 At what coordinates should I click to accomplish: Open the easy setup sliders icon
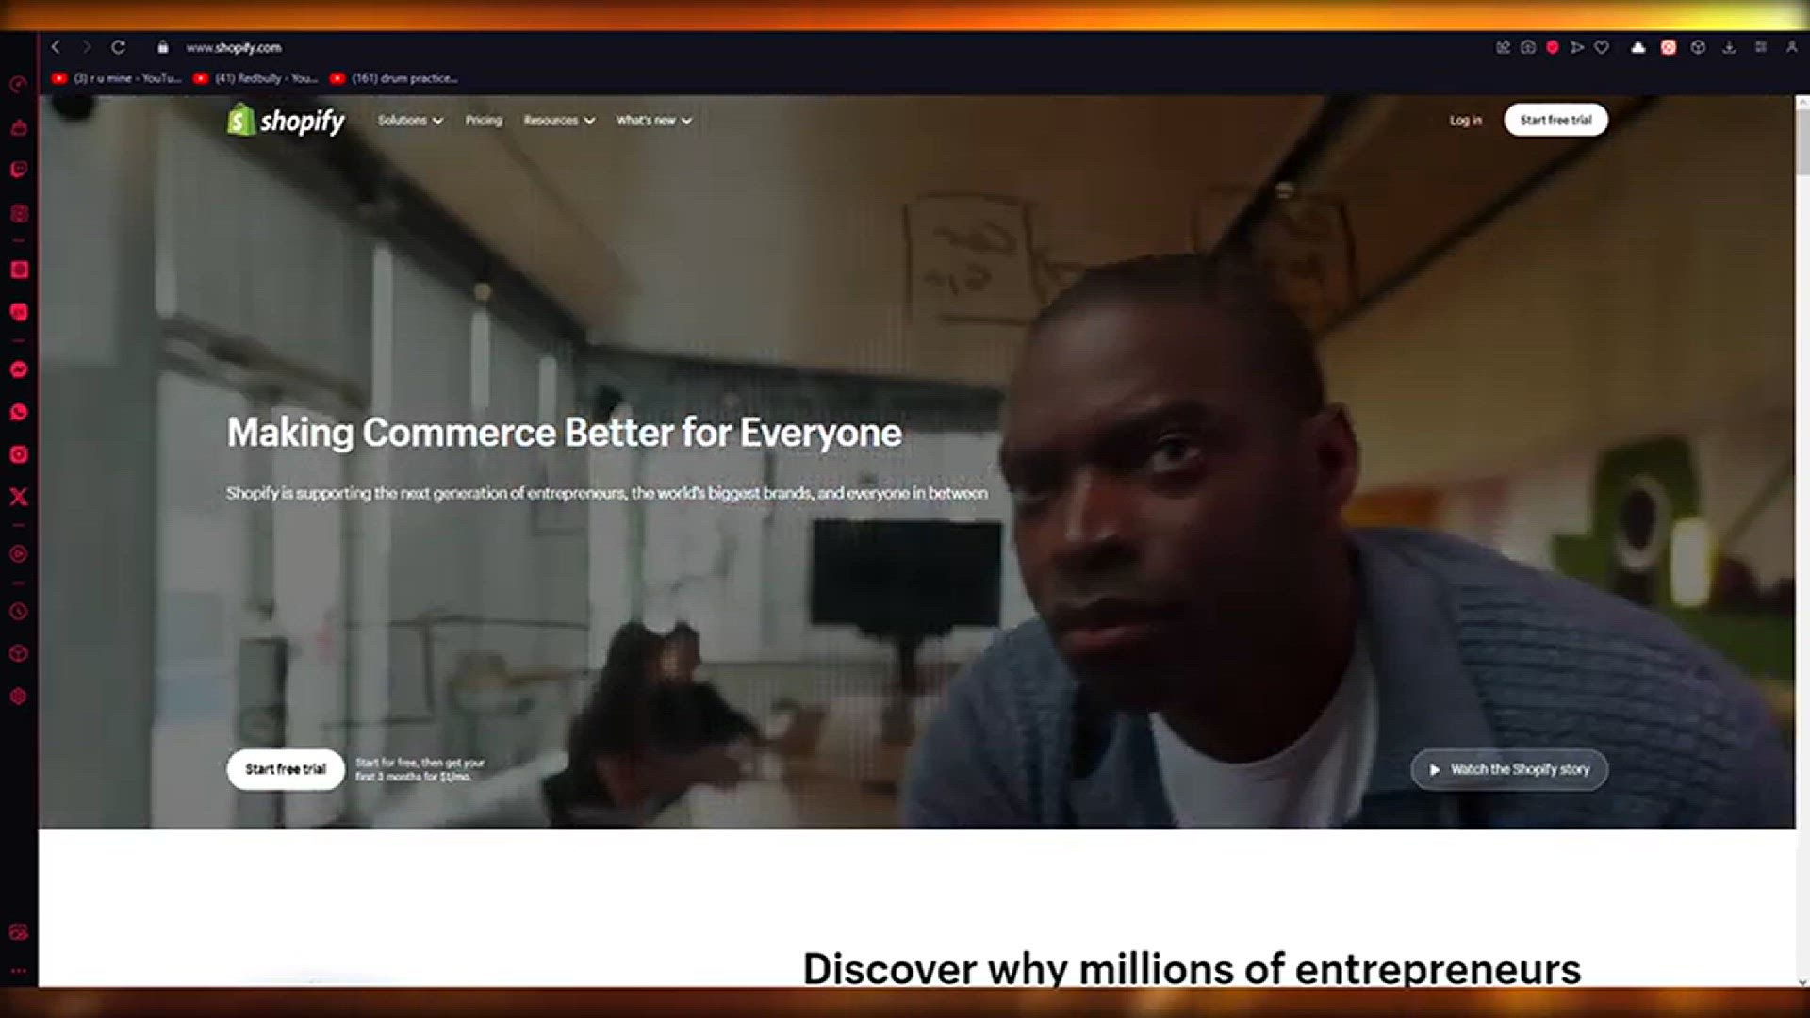1760,47
